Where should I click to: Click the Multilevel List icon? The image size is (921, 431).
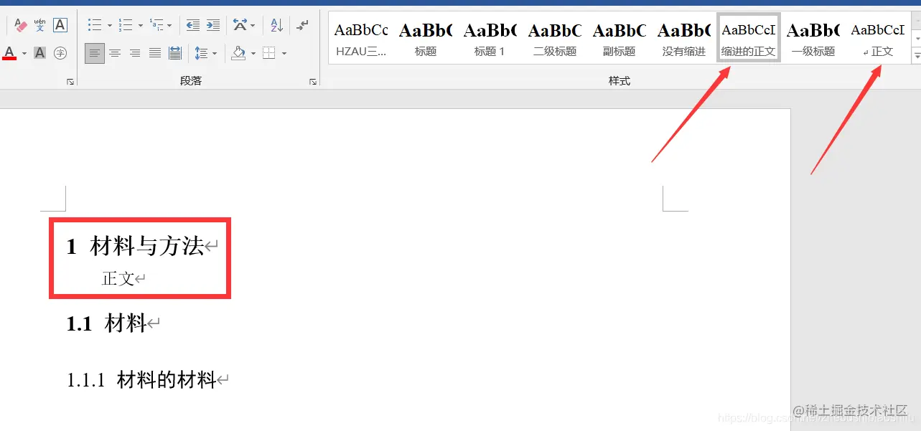[x=156, y=25]
